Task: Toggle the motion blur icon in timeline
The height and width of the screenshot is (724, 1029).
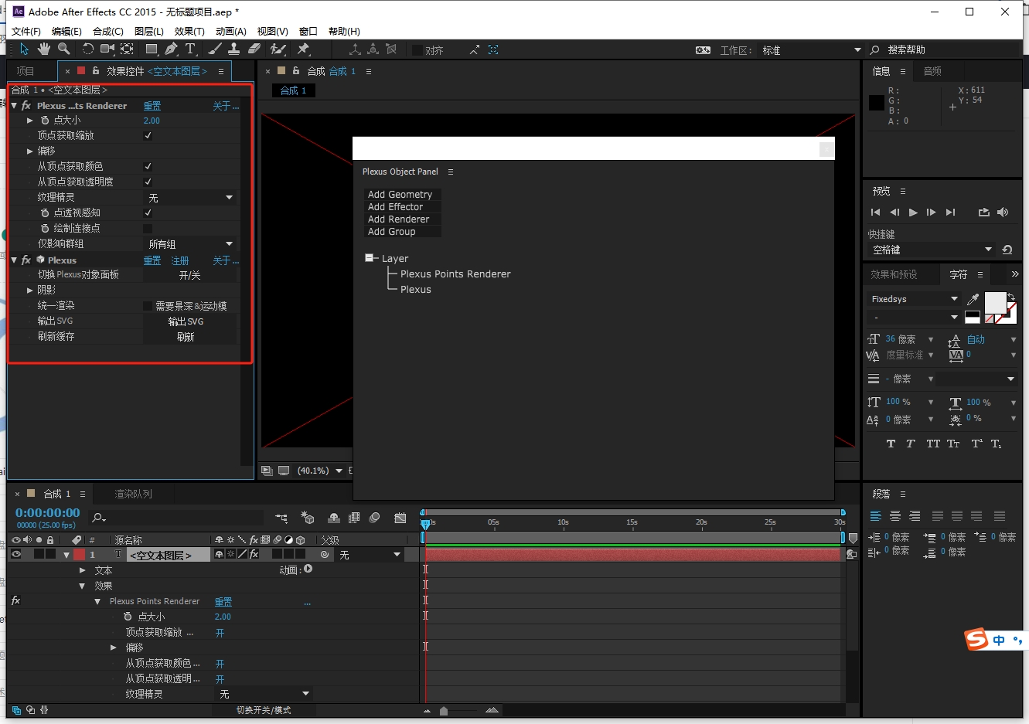Action: pos(374,518)
